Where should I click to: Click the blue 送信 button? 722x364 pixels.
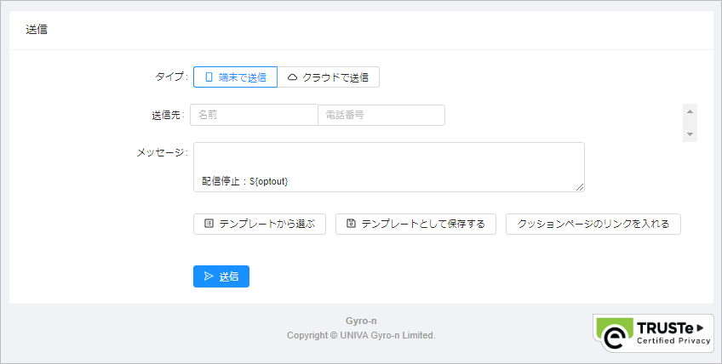(221, 276)
